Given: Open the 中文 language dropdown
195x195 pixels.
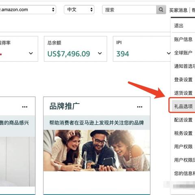Looking at the screenshot, I should [x=79, y=10].
